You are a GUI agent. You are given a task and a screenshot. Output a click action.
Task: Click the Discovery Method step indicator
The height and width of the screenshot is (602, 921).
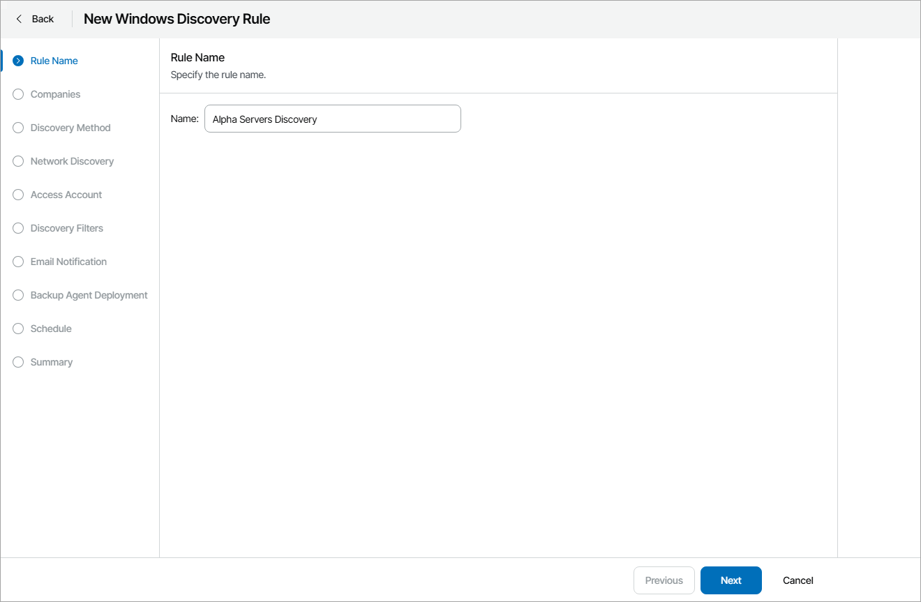[18, 128]
